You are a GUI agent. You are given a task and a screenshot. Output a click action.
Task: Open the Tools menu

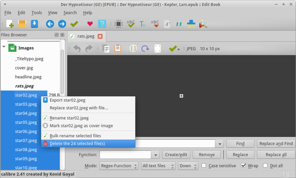37,13
